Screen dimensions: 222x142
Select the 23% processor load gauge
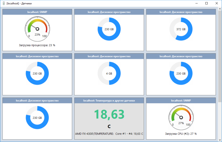[37, 29]
